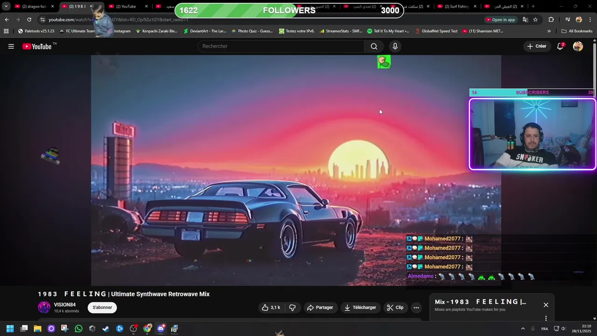Open the Instagram bookmark
Image resolution: width=597 pixels, height=336 pixels.
pos(119,31)
